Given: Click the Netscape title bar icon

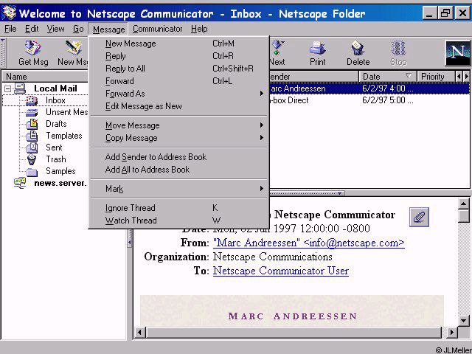Looking at the screenshot, I should point(9,13).
